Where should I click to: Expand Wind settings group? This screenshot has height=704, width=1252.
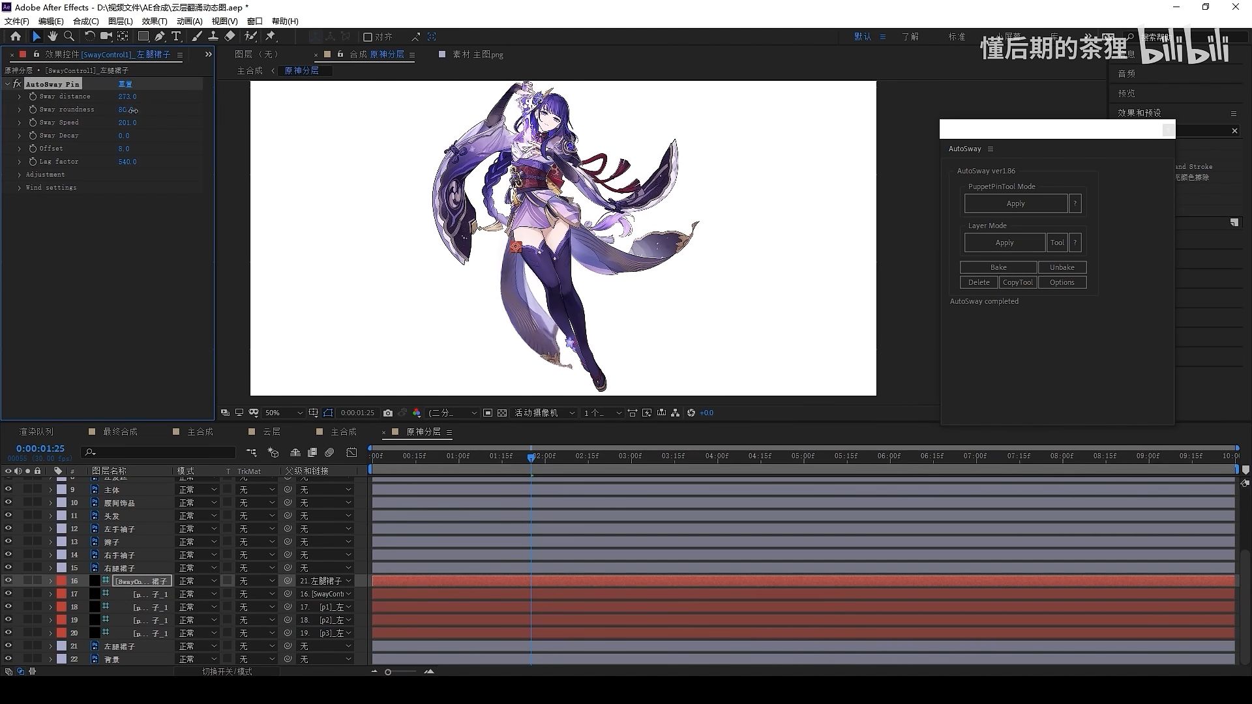tap(20, 188)
